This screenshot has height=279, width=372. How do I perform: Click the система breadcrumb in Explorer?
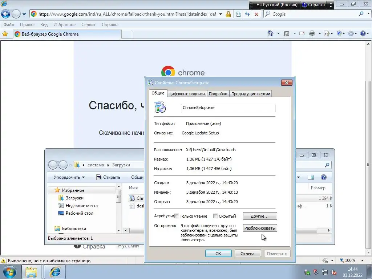pyautogui.click(x=96, y=165)
